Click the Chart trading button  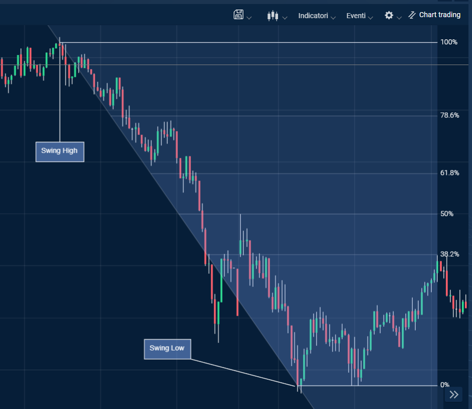click(434, 15)
